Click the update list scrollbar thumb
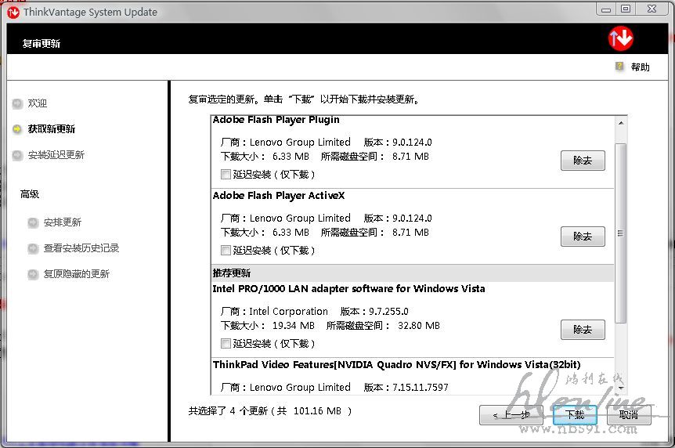Image resolution: width=675 pixels, height=448 pixels. [621, 233]
